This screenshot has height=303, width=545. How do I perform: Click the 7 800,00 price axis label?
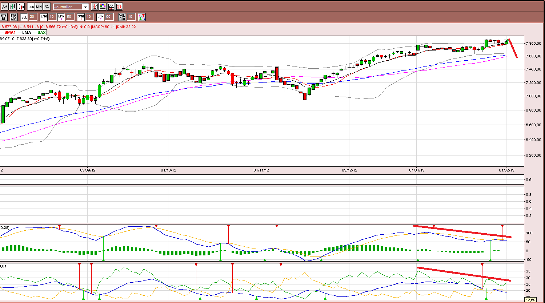(534, 43)
